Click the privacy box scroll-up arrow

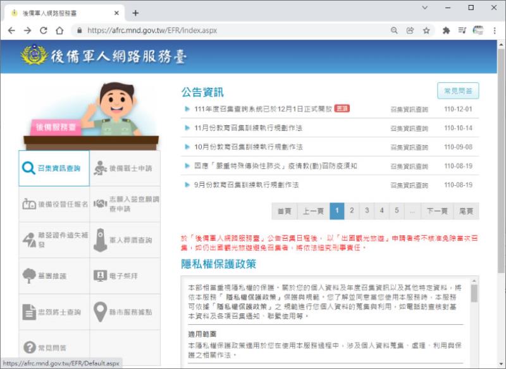coord(474,281)
